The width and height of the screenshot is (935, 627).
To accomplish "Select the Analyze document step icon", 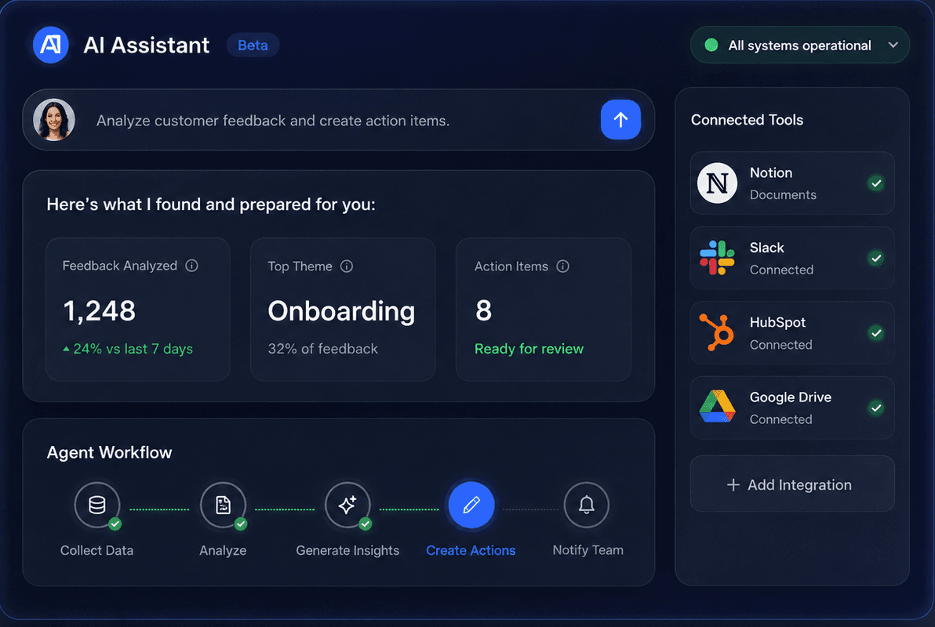I will click(x=223, y=505).
